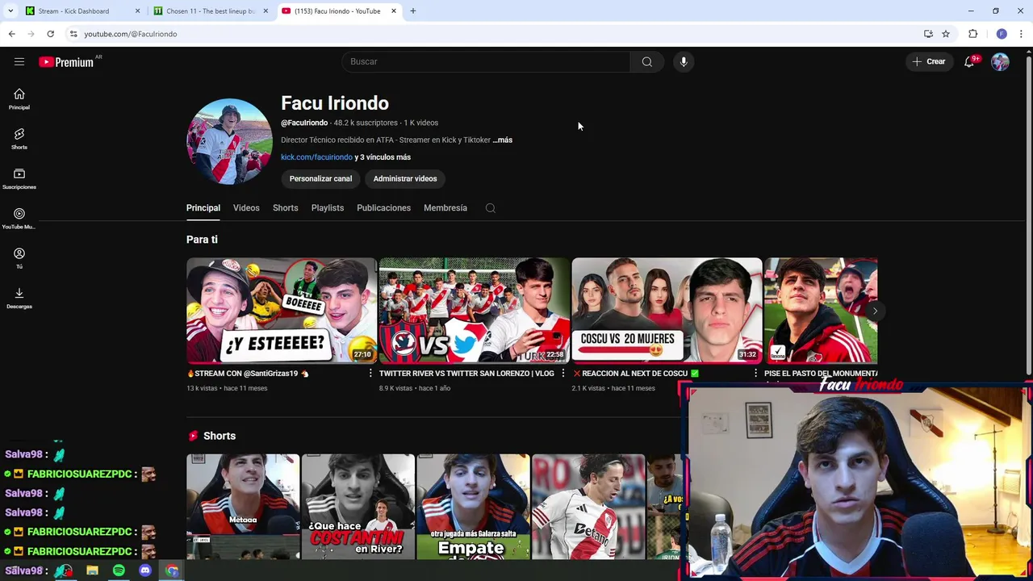The image size is (1033, 581).
Task: Search within channel using magnifier icon
Action: point(490,208)
